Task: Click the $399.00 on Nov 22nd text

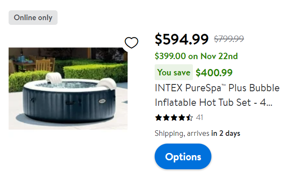Action: (x=196, y=56)
